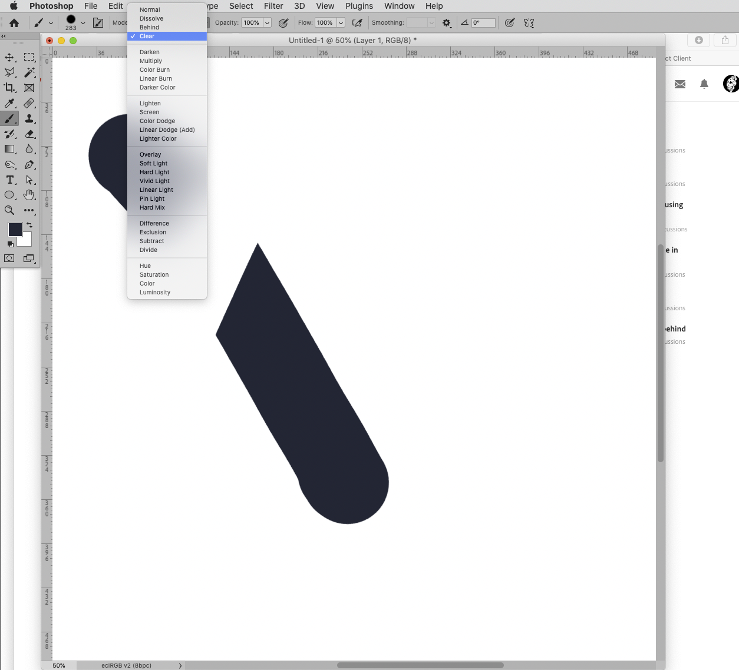Select the Move tool

[x=9, y=57]
